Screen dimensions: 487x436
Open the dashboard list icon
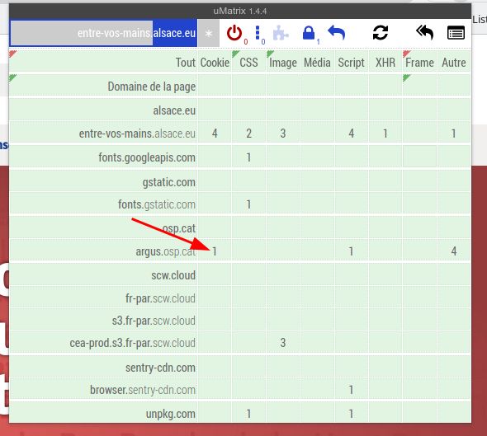(456, 33)
